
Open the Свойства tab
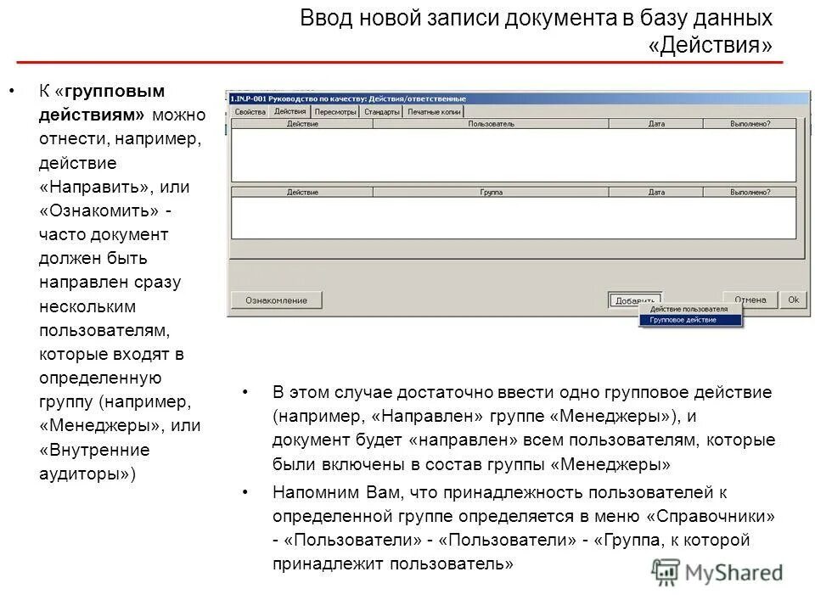[x=250, y=112]
